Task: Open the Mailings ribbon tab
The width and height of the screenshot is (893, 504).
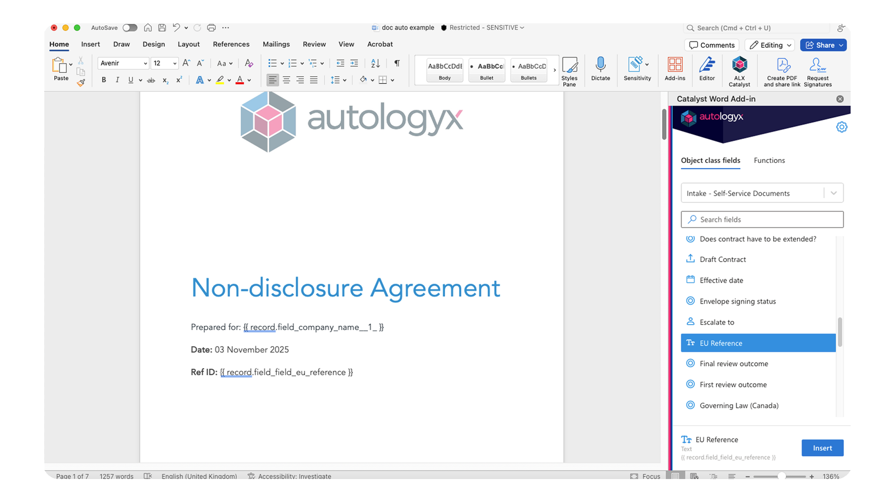Action: pos(276,44)
